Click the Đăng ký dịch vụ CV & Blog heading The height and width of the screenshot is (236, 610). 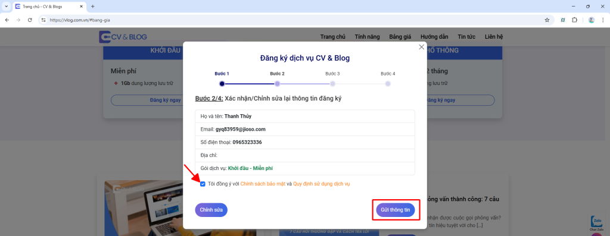point(304,58)
